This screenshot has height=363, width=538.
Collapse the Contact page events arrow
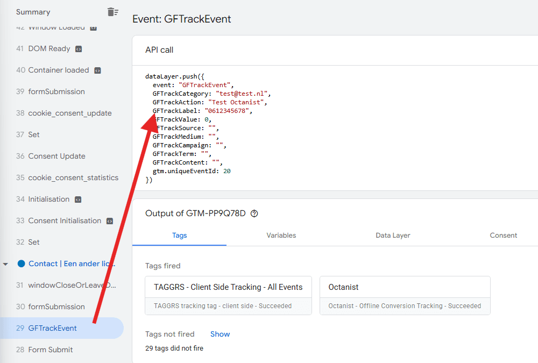5,264
